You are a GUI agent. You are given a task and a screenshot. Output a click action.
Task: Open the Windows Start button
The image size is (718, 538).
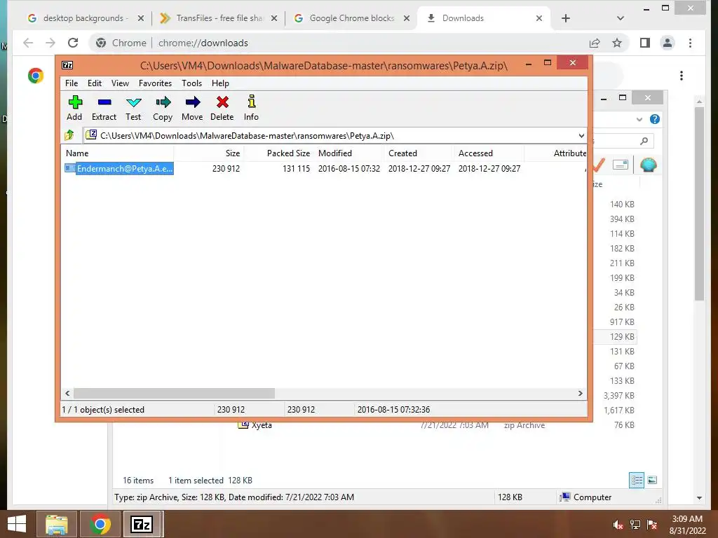point(17,524)
